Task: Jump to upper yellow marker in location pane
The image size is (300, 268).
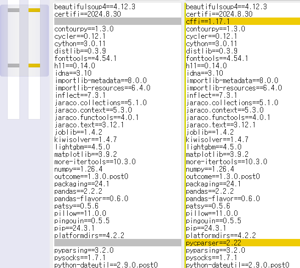Action: [x=34, y=10]
